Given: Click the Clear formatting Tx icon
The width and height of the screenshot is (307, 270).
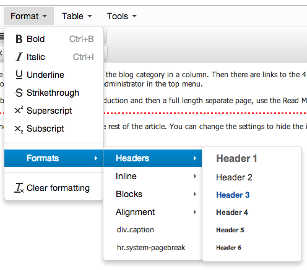Looking at the screenshot, I should [x=19, y=188].
